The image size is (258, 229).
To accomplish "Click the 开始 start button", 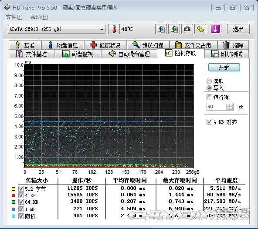I will click(224, 67).
